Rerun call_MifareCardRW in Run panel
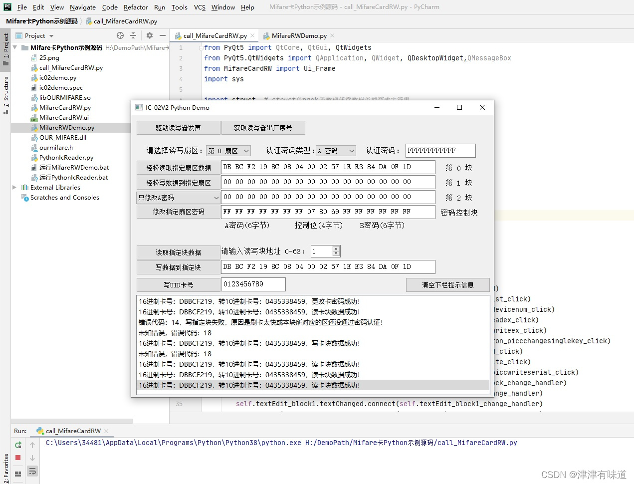Viewport: 634px width, 484px height. point(18,445)
